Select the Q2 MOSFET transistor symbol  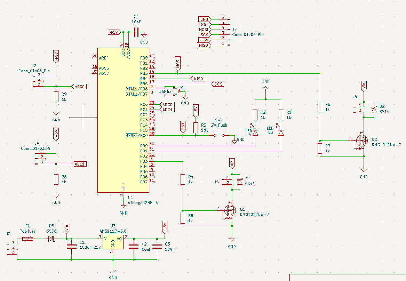(362, 140)
